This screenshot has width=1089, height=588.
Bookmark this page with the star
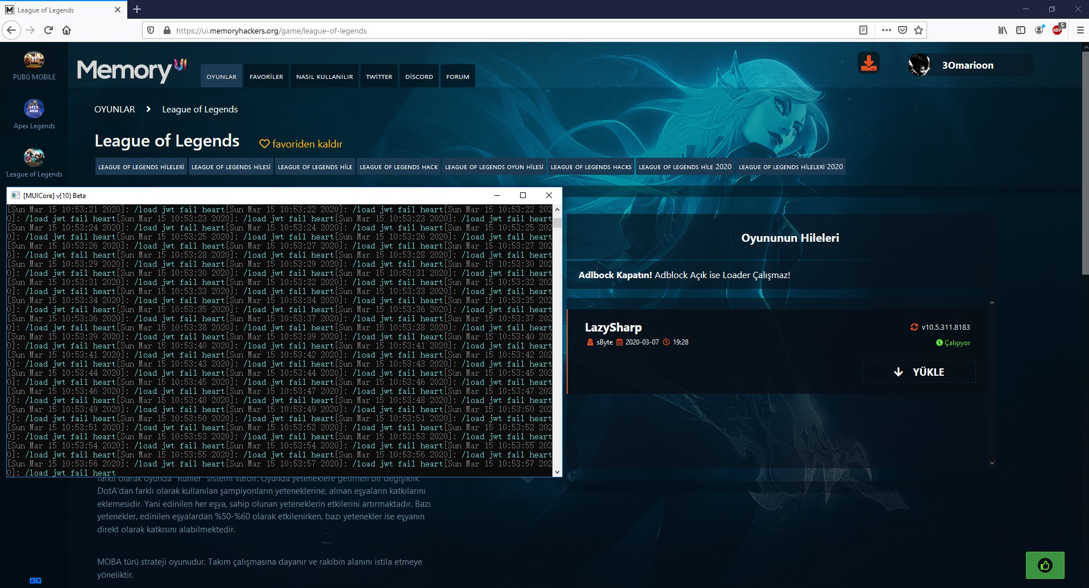(x=918, y=30)
